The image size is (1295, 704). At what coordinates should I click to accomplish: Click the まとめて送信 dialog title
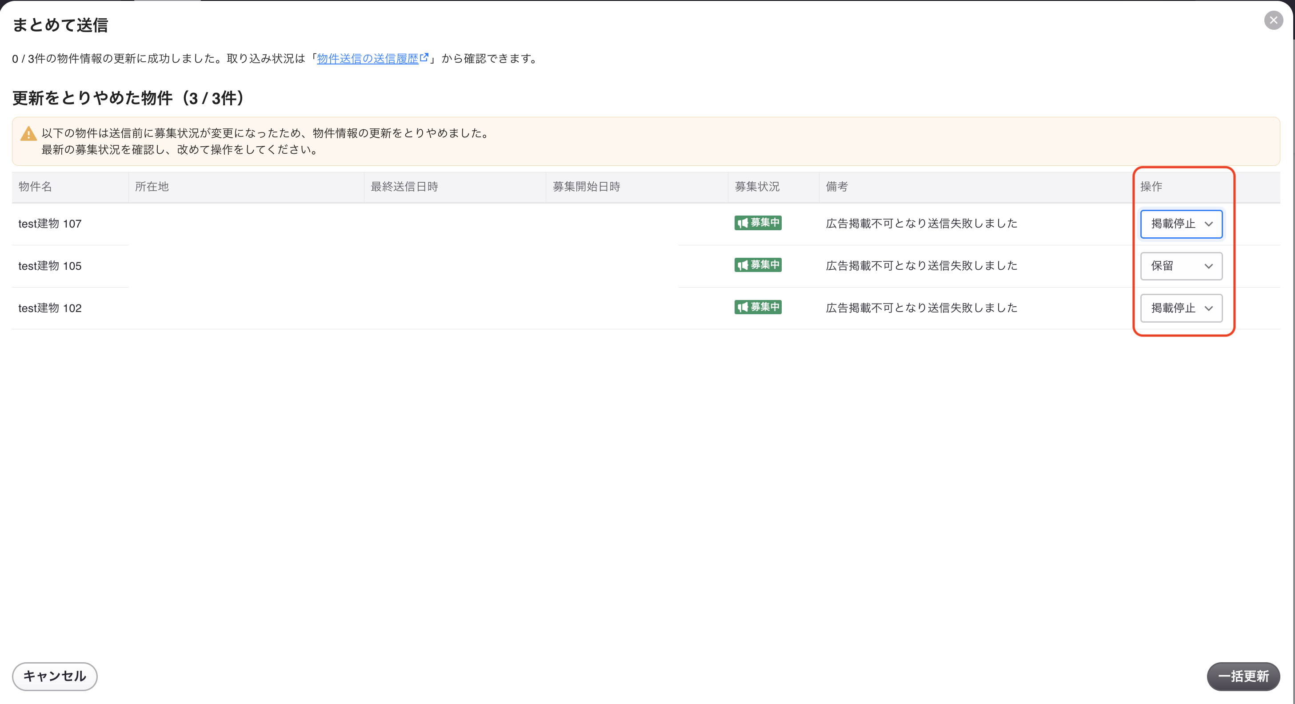(x=60, y=25)
